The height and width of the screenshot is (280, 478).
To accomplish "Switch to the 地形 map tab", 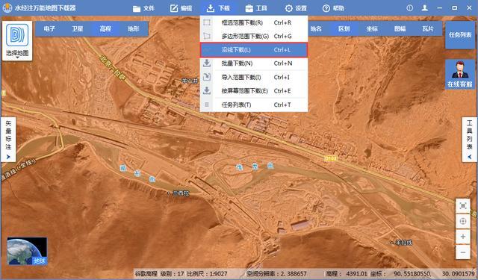I will coord(134,29).
